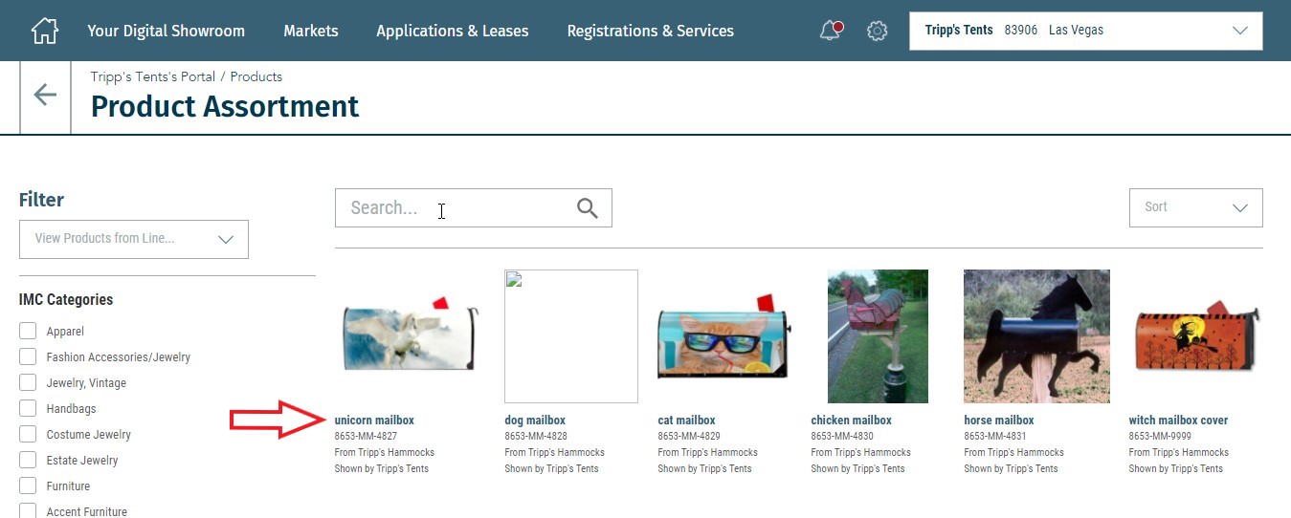
Task: Click the chicken mailbox title link
Action: coord(851,421)
